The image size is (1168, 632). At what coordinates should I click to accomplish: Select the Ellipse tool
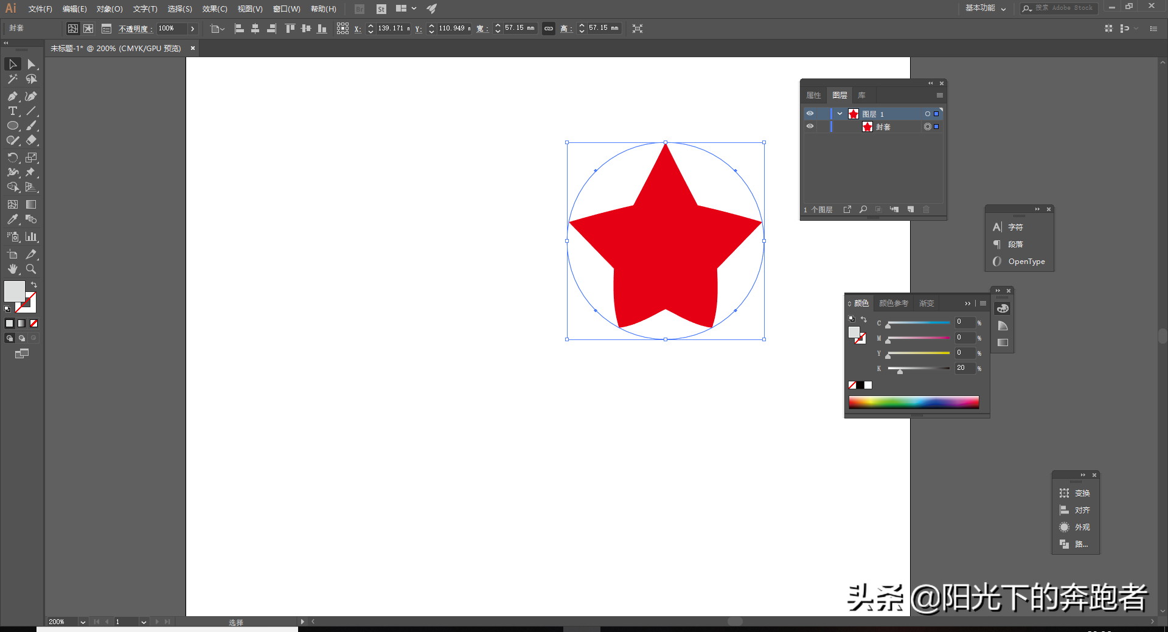tap(12, 126)
